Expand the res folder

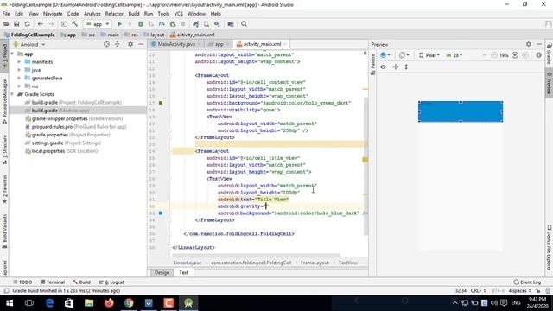click(19, 86)
